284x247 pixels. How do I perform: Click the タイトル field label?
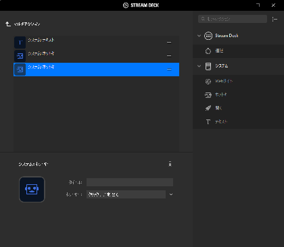coord(75,182)
